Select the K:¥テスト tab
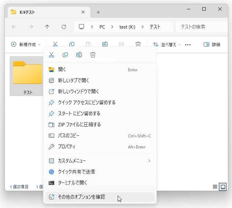The height and width of the screenshot is (208, 232). (49, 12)
